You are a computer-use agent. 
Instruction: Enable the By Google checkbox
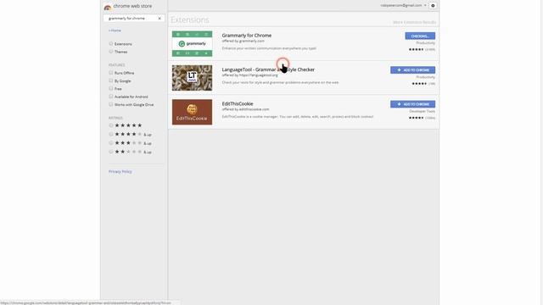point(111,80)
